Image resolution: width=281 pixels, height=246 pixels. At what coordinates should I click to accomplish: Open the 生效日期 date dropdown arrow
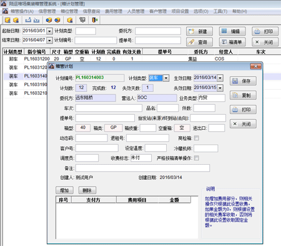pyautogui.click(x=220, y=78)
